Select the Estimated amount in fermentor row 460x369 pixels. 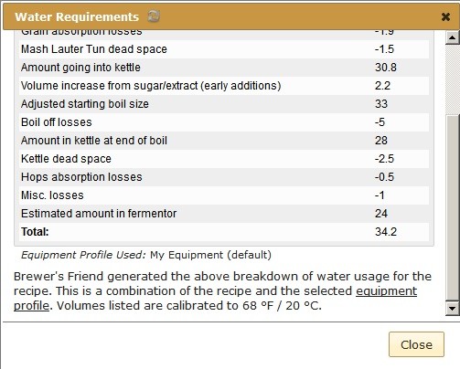click(224, 214)
